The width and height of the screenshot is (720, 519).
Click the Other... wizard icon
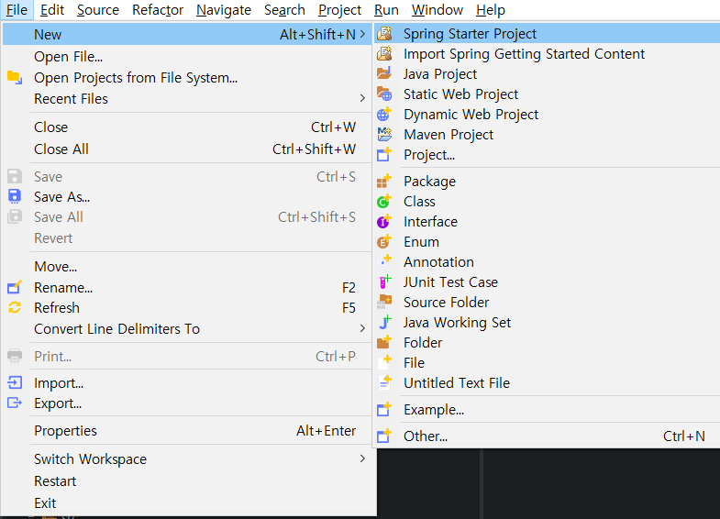384,436
